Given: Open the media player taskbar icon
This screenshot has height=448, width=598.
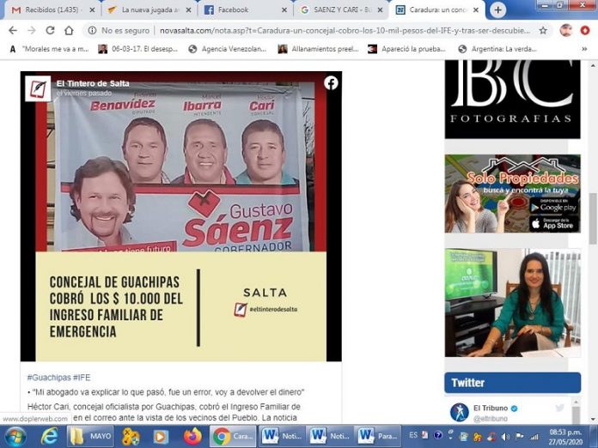Looking at the screenshot, I should coord(161,436).
